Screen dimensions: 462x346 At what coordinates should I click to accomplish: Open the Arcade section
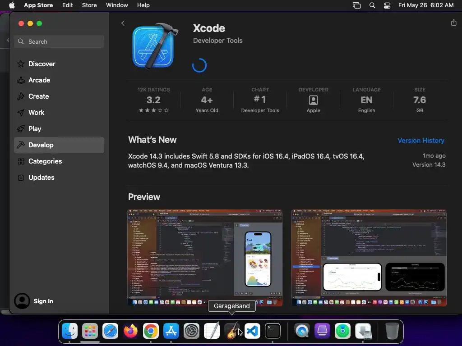59,80
